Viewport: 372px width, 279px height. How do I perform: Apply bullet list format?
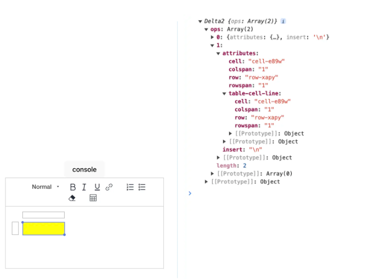coord(142,187)
